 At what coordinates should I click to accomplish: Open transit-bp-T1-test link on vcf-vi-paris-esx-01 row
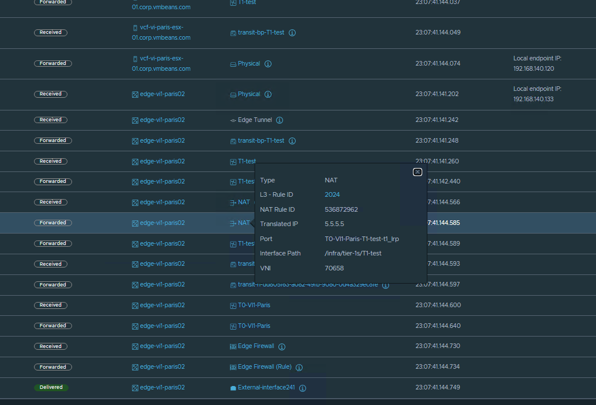[261, 33]
